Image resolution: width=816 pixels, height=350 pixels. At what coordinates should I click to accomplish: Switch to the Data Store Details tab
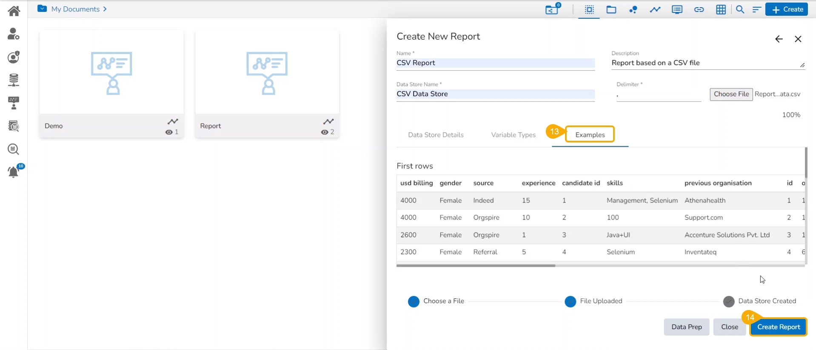coord(436,135)
